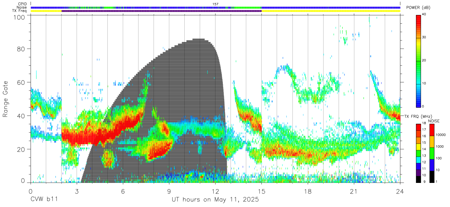Viewport: 450px width, 207px height.
Task: Click the green noise legend swatch
Action: [432, 153]
